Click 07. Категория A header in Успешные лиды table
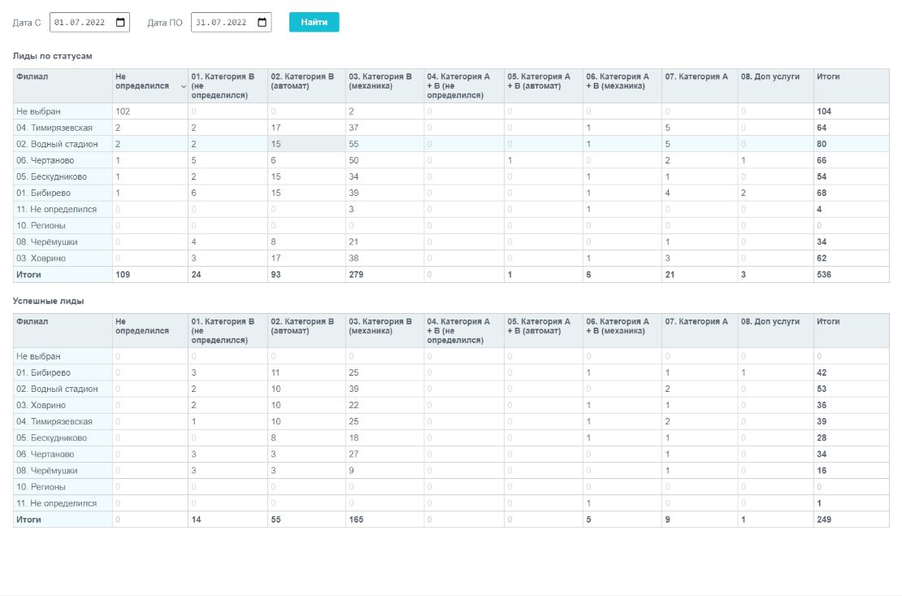Image resolution: width=902 pixels, height=596 pixels. [696, 322]
